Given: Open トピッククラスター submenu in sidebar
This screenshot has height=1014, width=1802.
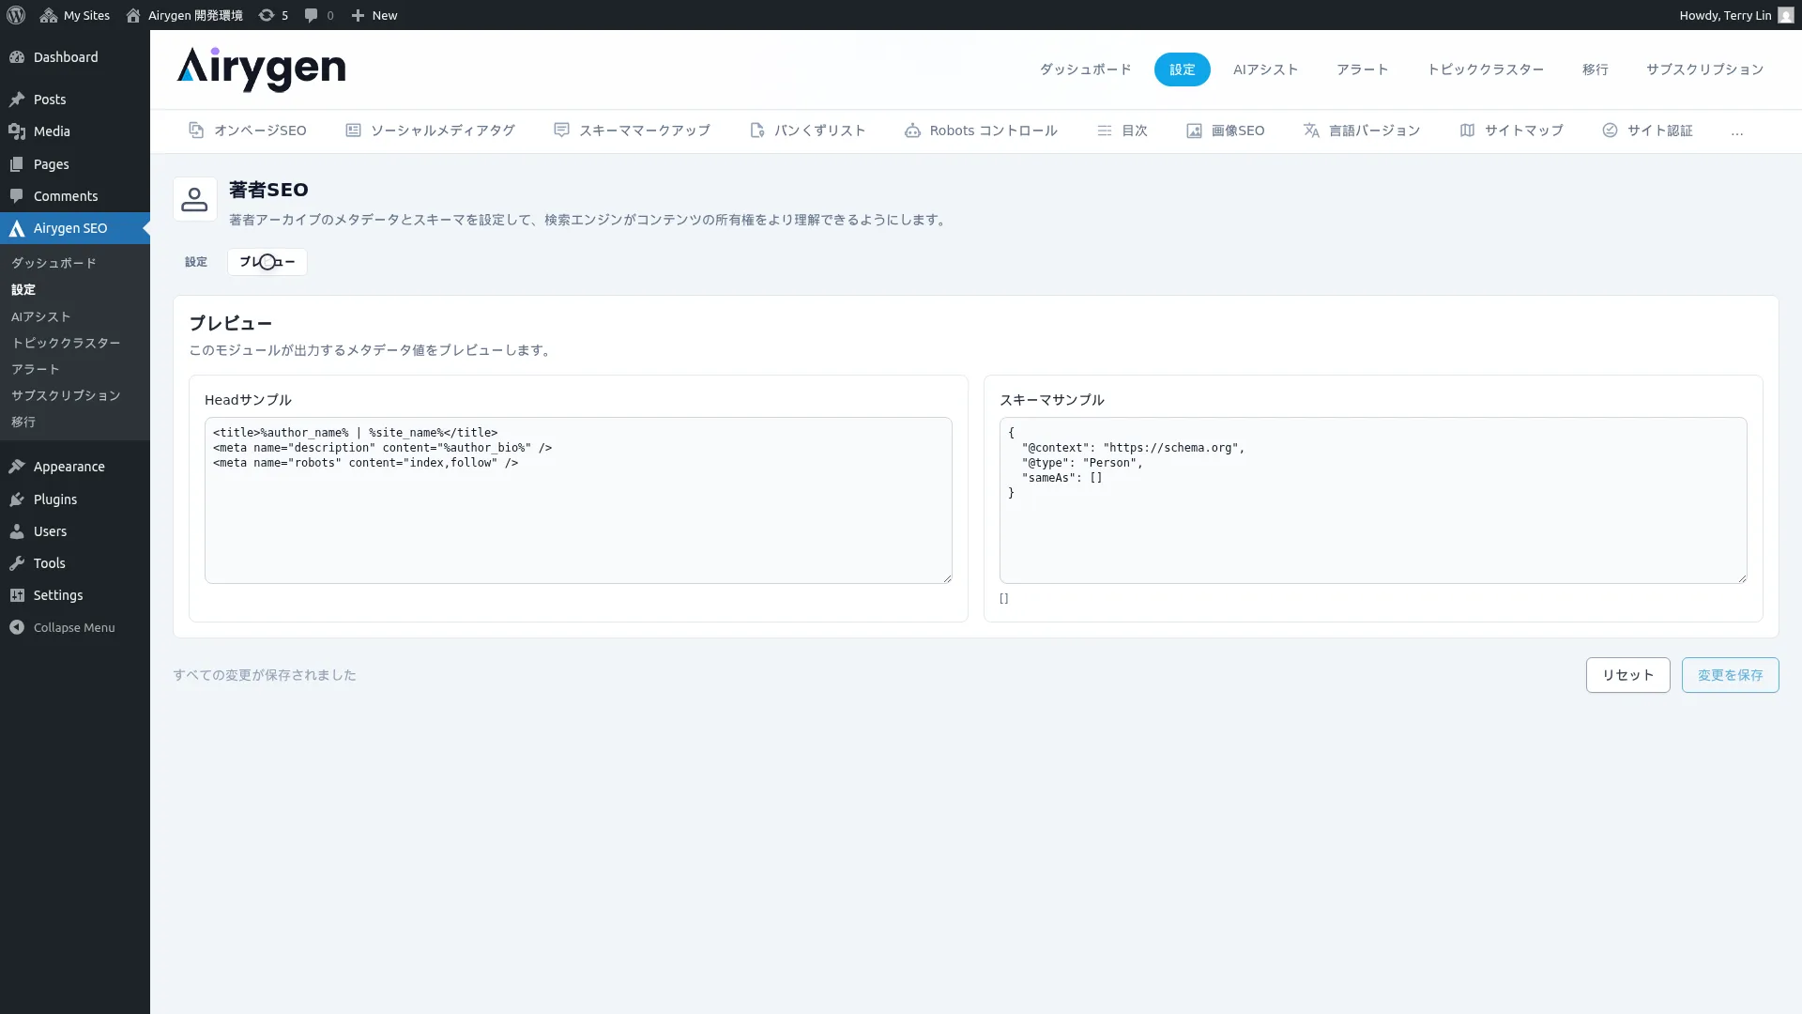Looking at the screenshot, I should point(66,343).
